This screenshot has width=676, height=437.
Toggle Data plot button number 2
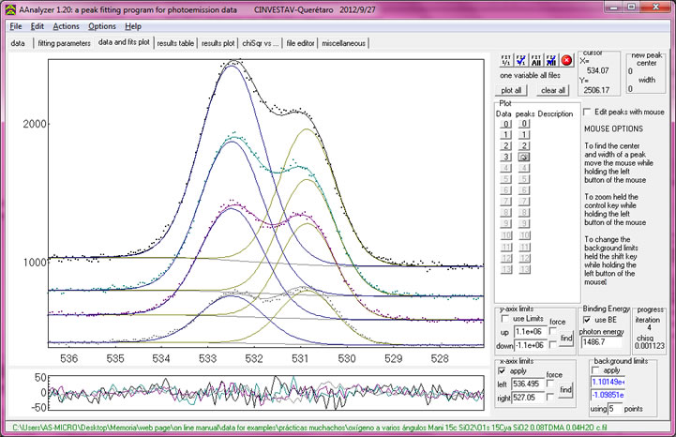point(506,146)
